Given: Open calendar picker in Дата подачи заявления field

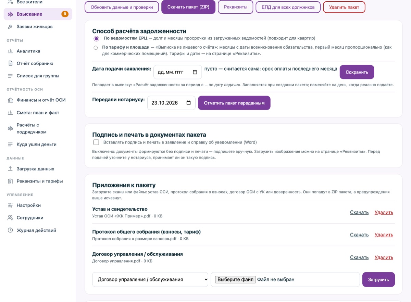Looking at the screenshot, I should click(x=195, y=72).
